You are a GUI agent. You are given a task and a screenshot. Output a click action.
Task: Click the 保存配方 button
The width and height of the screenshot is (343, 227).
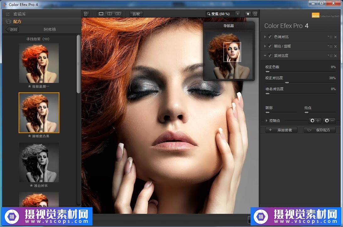pos(320,130)
